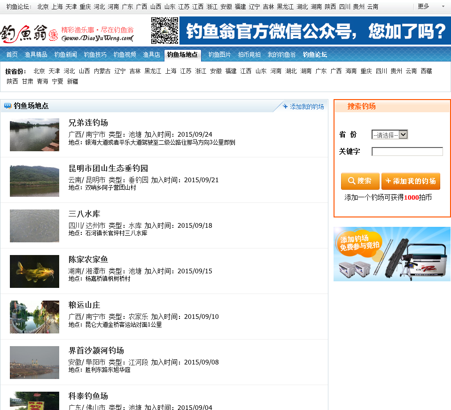The height and width of the screenshot is (410, 451).
Task: Open the 三八水库 title link
Action: [x=84, y=214]
